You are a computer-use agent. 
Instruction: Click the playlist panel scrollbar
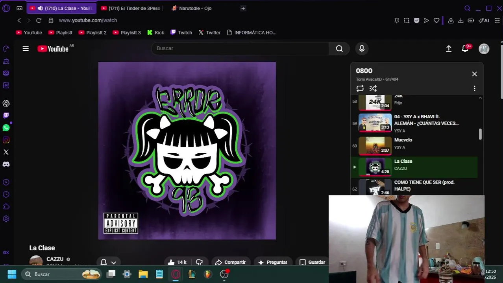(480, 134)
